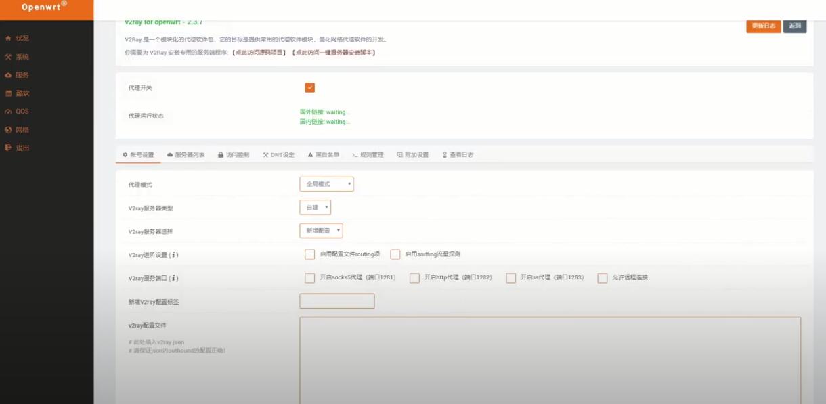Viewport: 826px width, 404px height.
Task: Go to the 附加设置 tab
Action: pyautogui.click(x=412, y=155)
